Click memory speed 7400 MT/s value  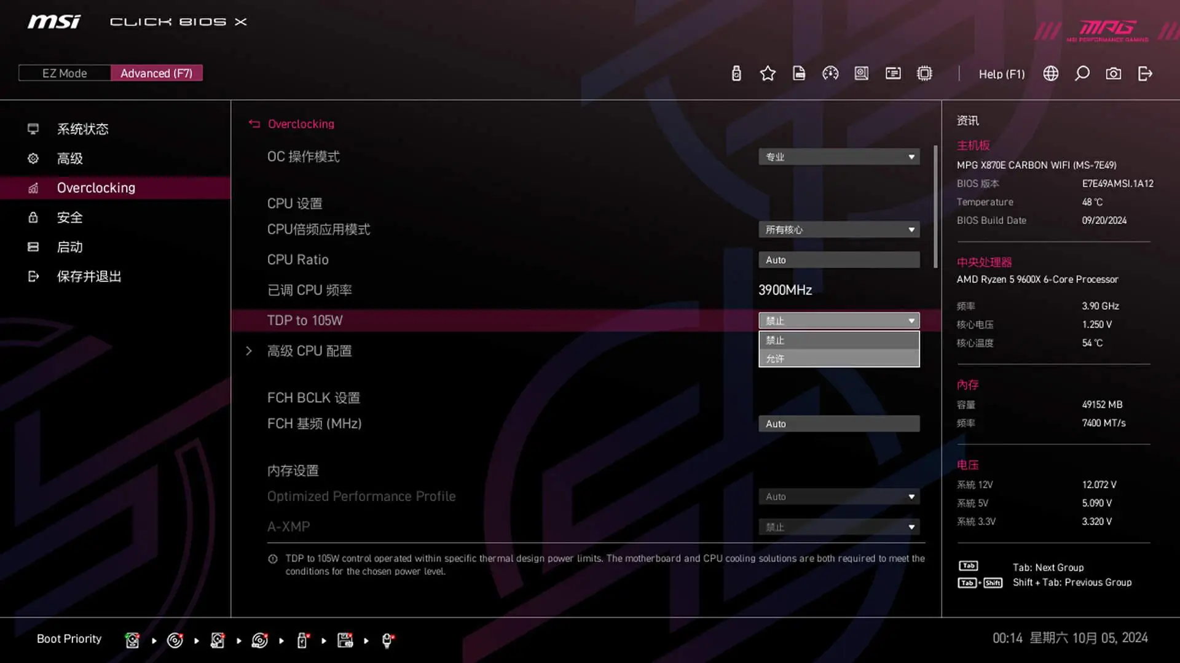point(1104,423)
